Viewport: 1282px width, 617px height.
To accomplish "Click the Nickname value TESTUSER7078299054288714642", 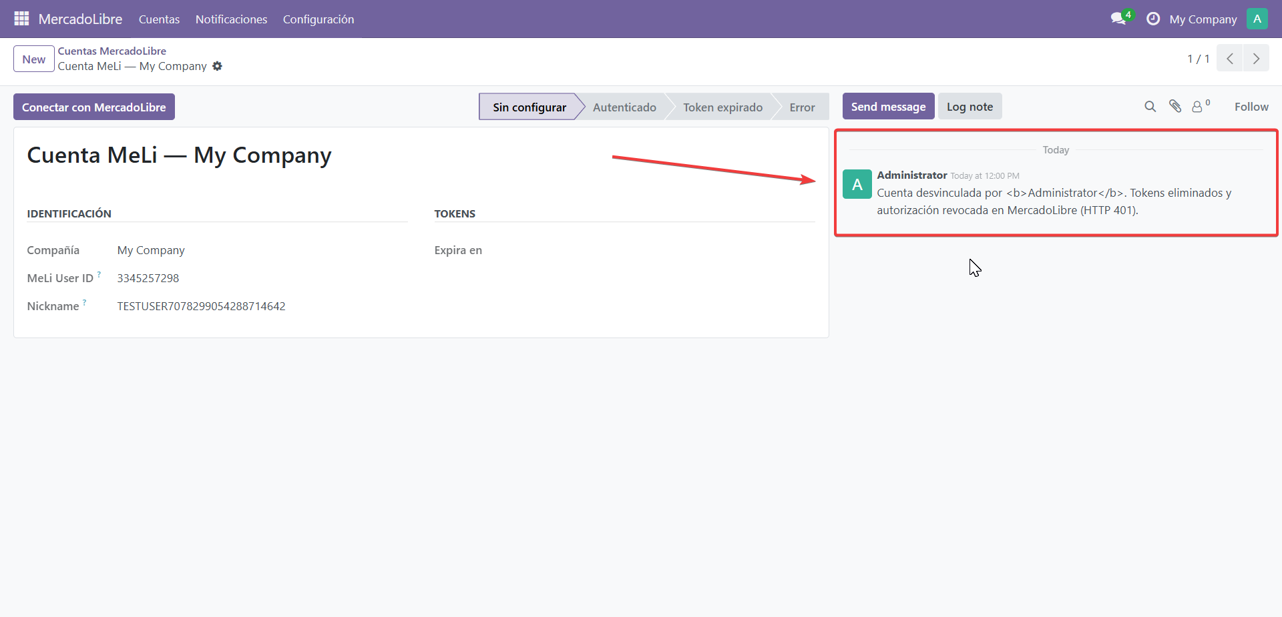I will click(x=201, y=306).
